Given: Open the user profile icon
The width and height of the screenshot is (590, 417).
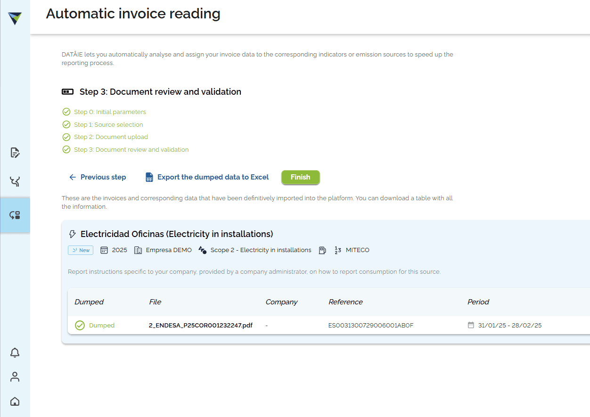Looking at the screenshot, I should point(15,377).
